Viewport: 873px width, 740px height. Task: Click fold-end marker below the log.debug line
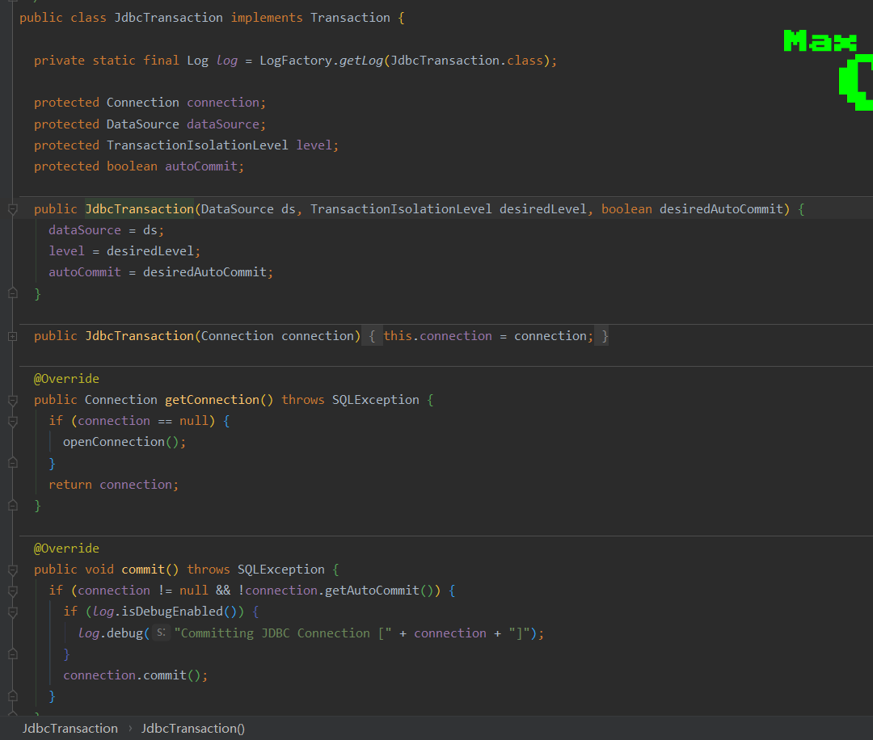tap(13, 654)
